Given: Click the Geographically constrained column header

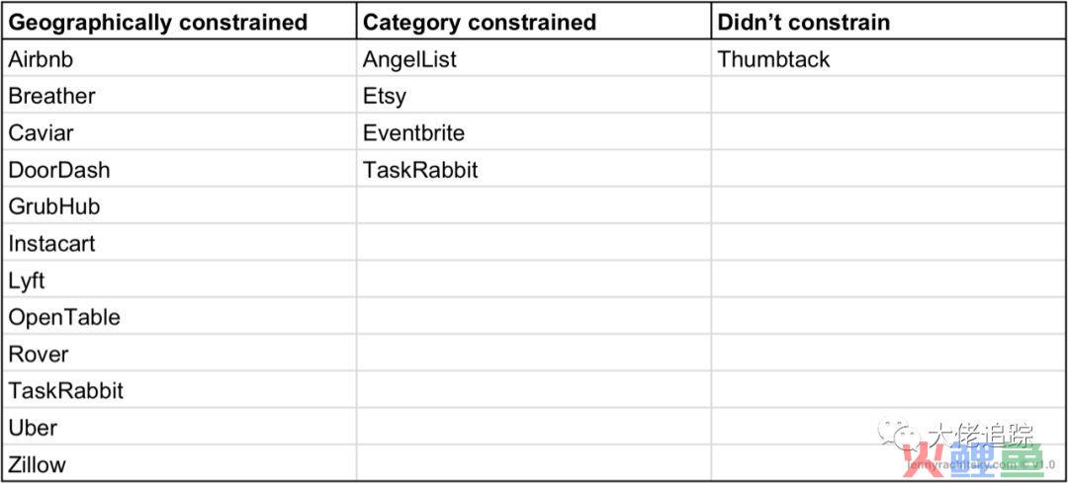Looking at the screenshot, I should (x=179, y=22).
